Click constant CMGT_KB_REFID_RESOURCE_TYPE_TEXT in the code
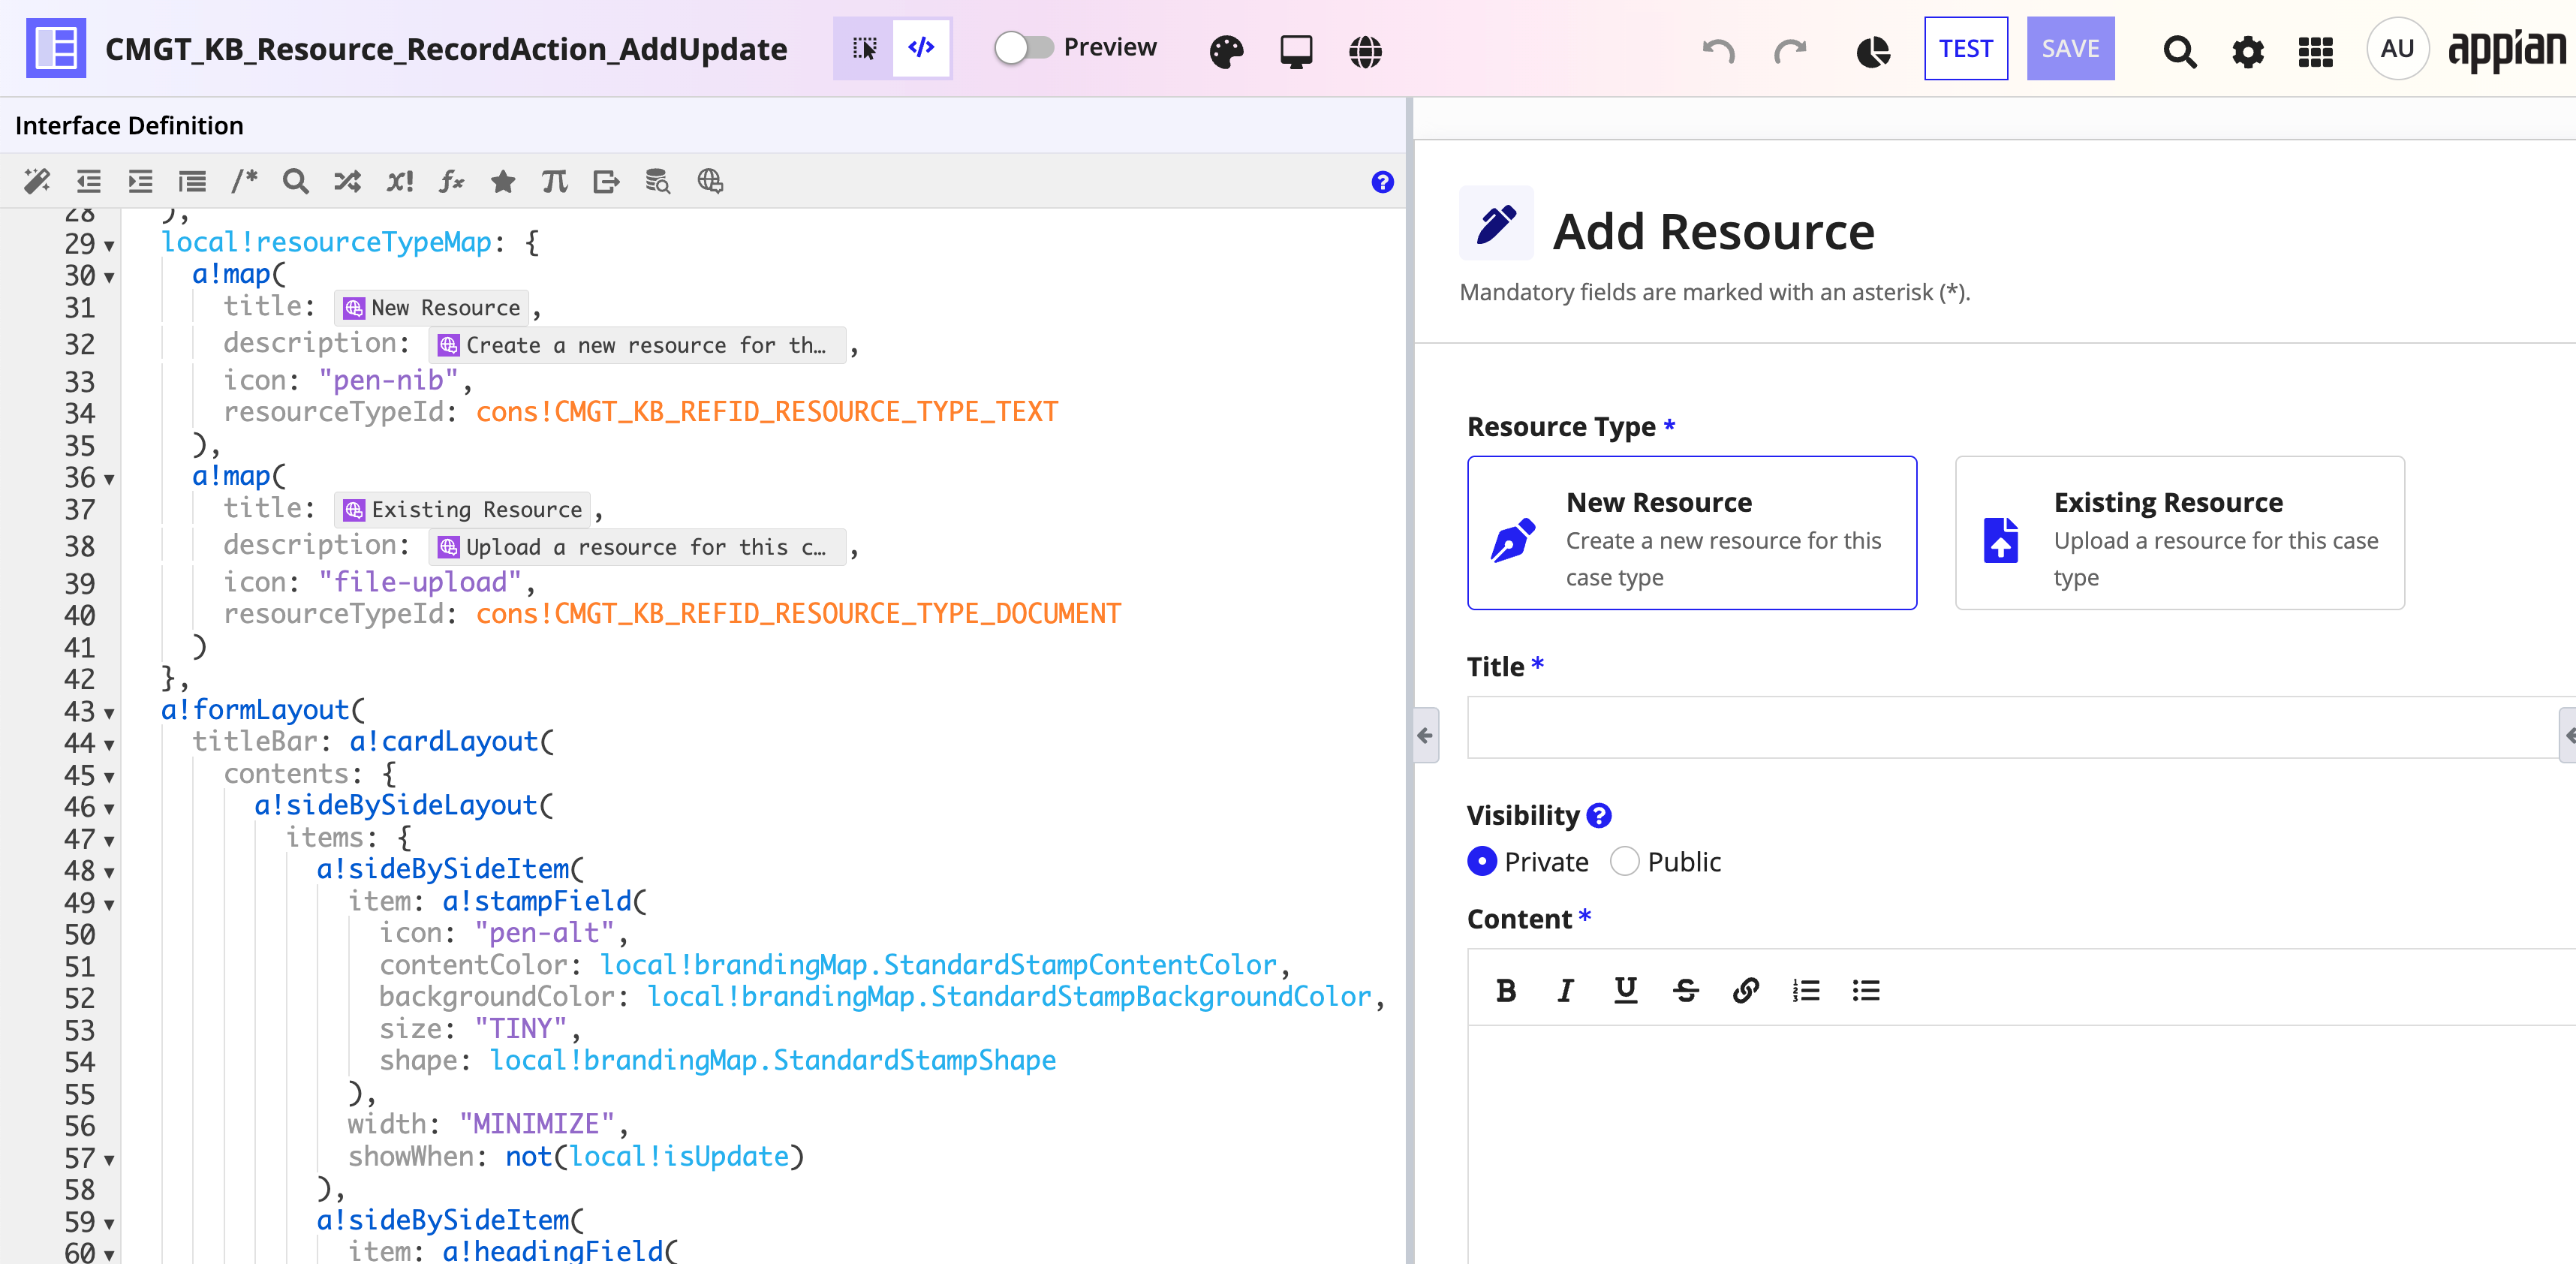The width and height of the screenshot is (2576, 1264). (x=766, y=412)
